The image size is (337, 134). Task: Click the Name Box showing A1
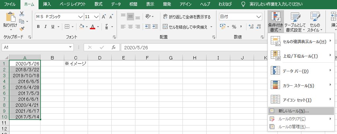(35, 47)
